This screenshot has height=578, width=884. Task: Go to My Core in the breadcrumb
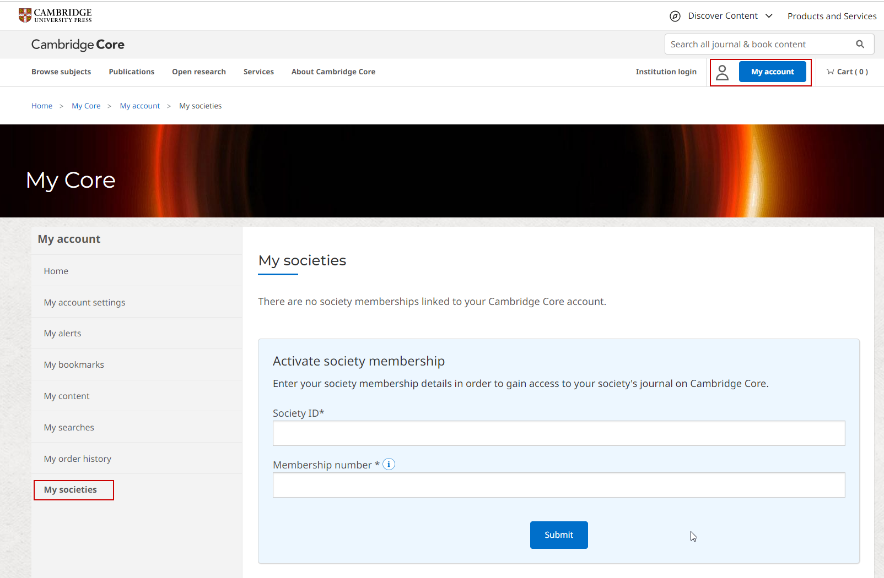[x=86, y=106]
